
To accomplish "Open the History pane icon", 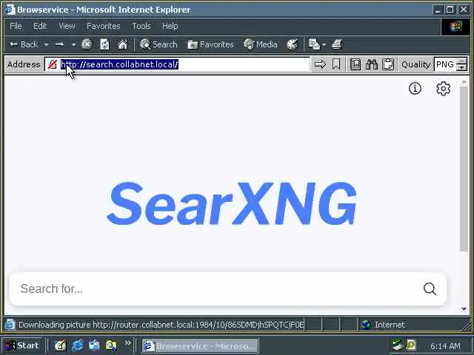I will click(x=292, y=44).
